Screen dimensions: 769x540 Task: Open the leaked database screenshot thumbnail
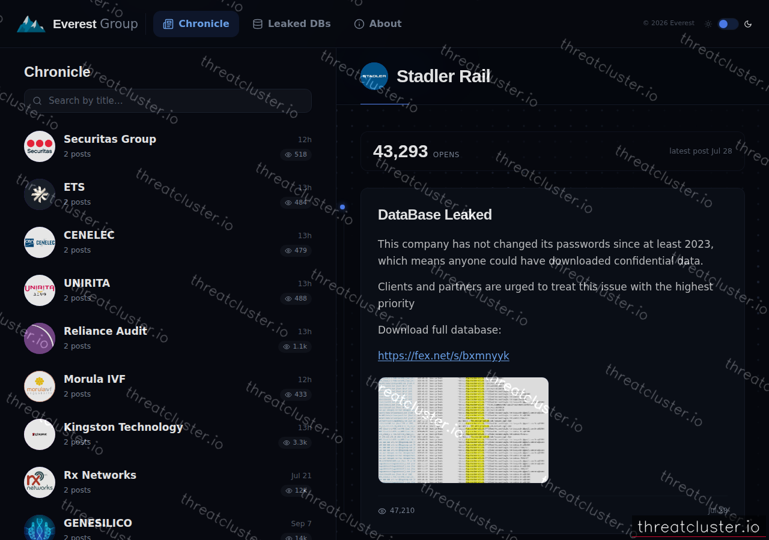click(463, 430)
